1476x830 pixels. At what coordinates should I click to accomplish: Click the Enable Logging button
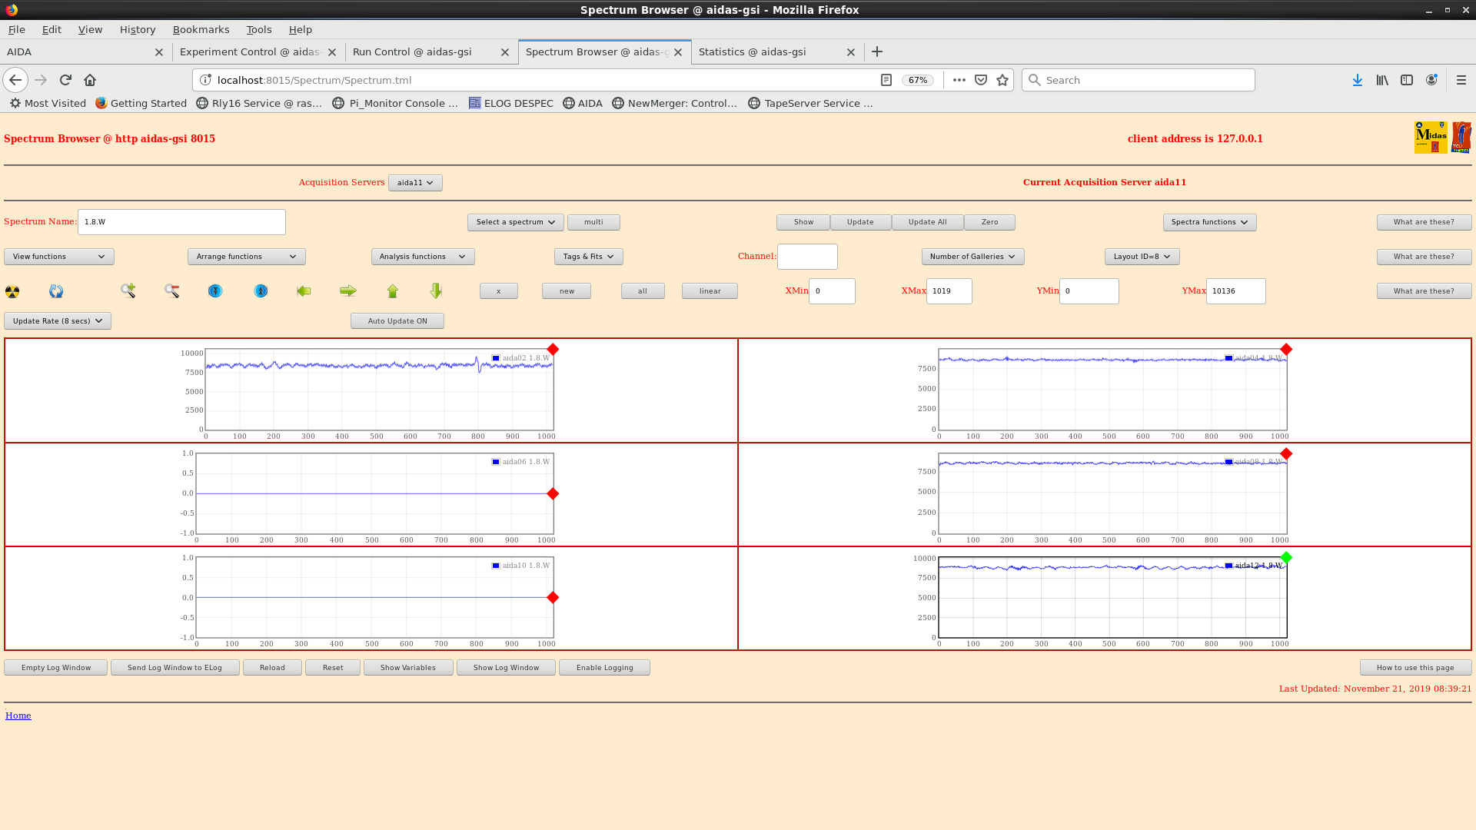click(604, 668)
